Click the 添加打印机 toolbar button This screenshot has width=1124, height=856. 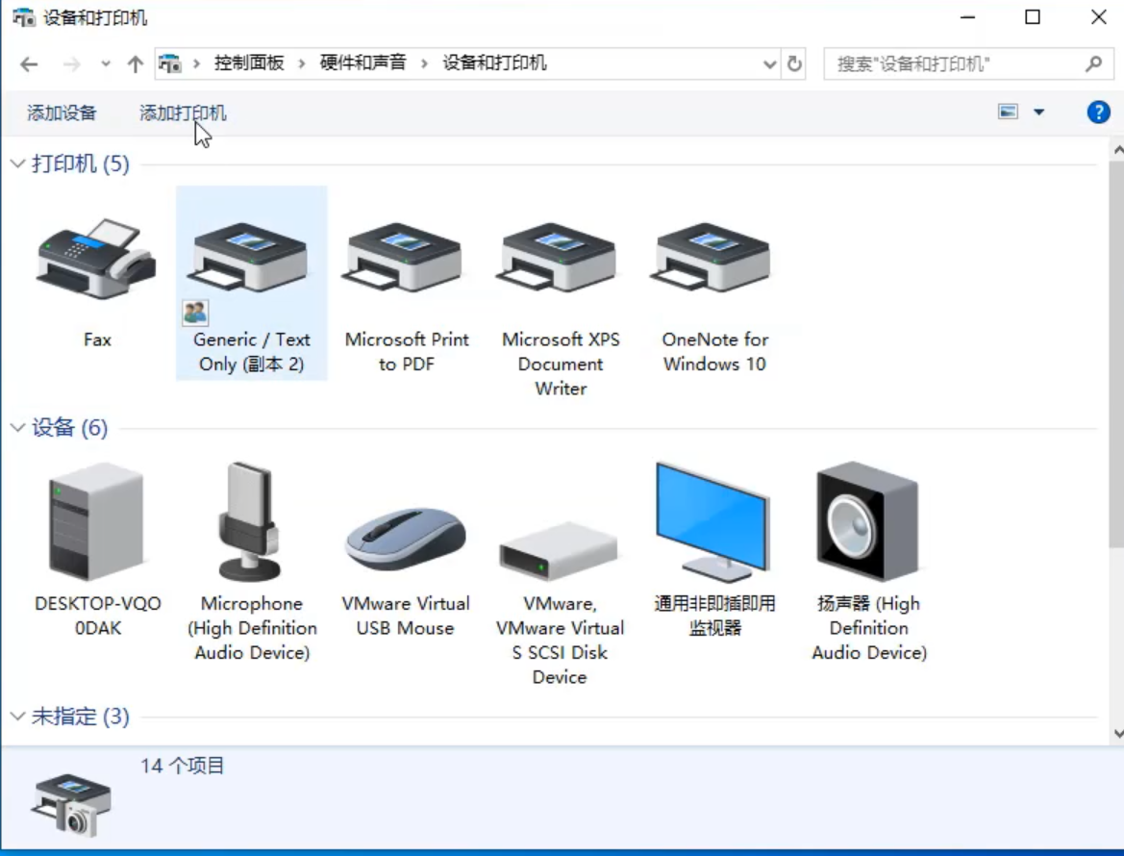(x=183, y=113)
